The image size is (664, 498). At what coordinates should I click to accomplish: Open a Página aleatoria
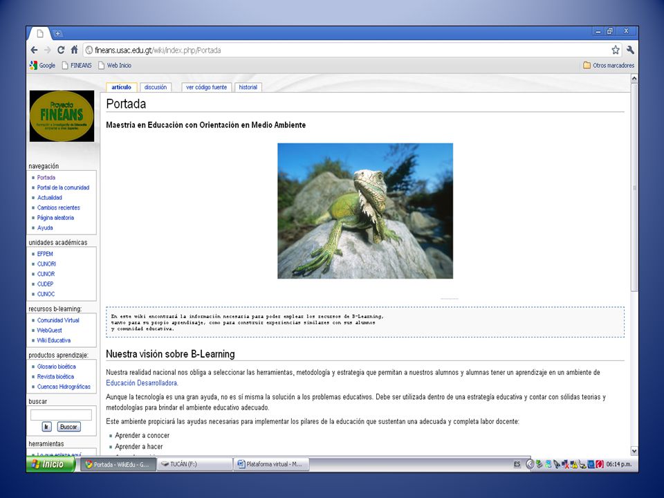(x=55, y=218)
